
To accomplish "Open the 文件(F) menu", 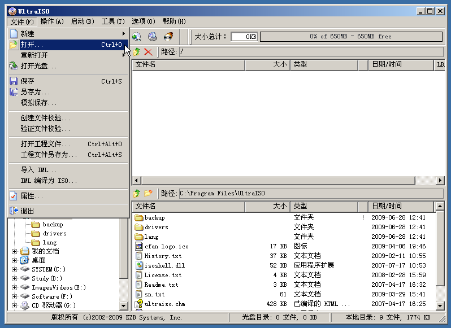I will tap(22, 21).
